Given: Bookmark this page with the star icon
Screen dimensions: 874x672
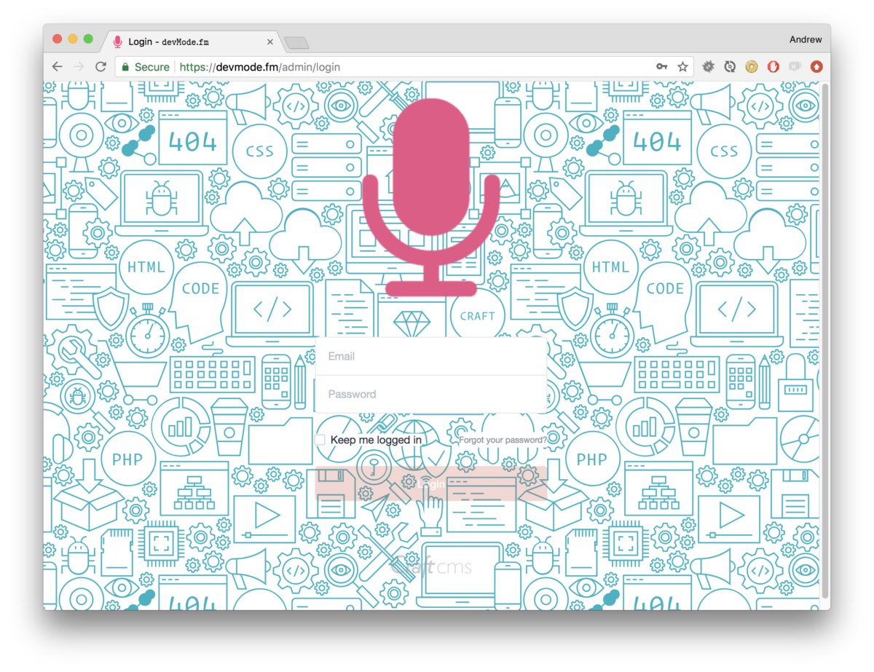Looking at the screenshot, I should point(682,67).
